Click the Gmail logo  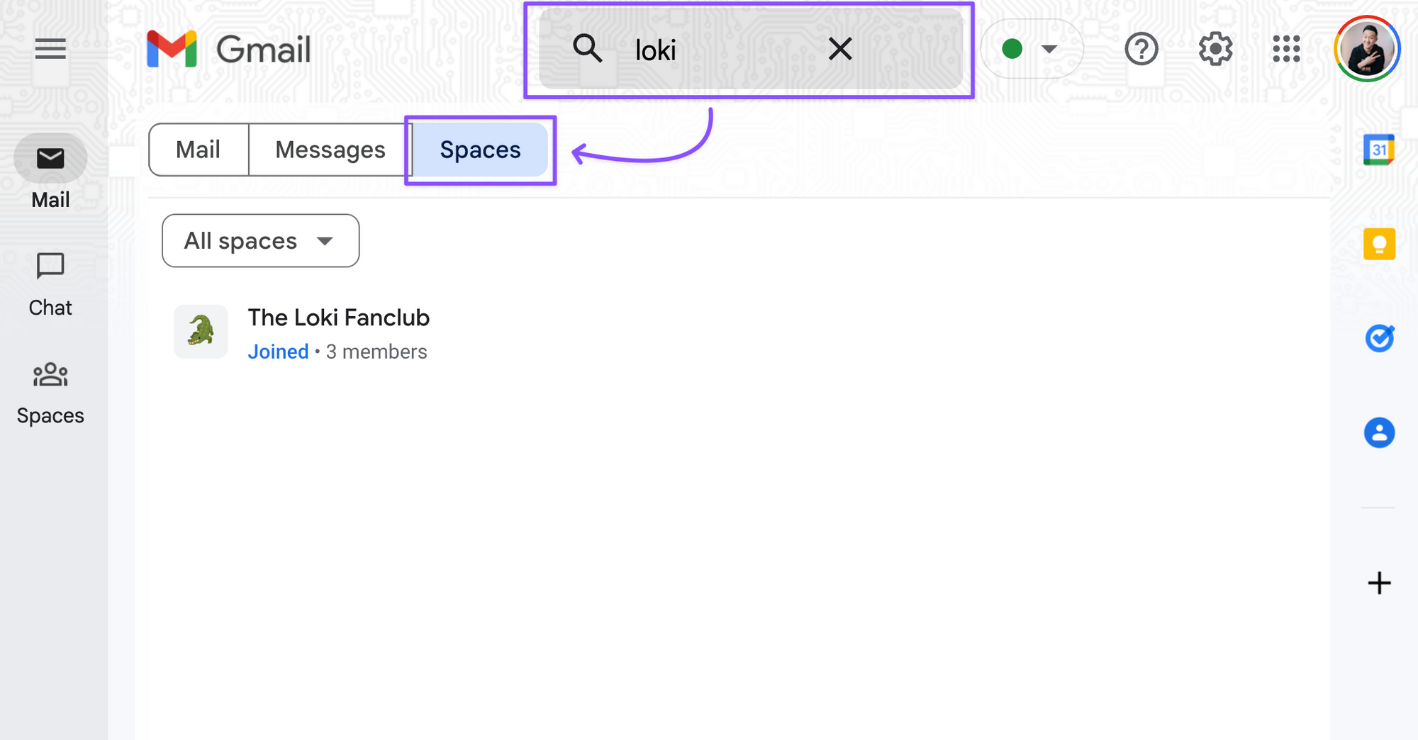[229, 50]
